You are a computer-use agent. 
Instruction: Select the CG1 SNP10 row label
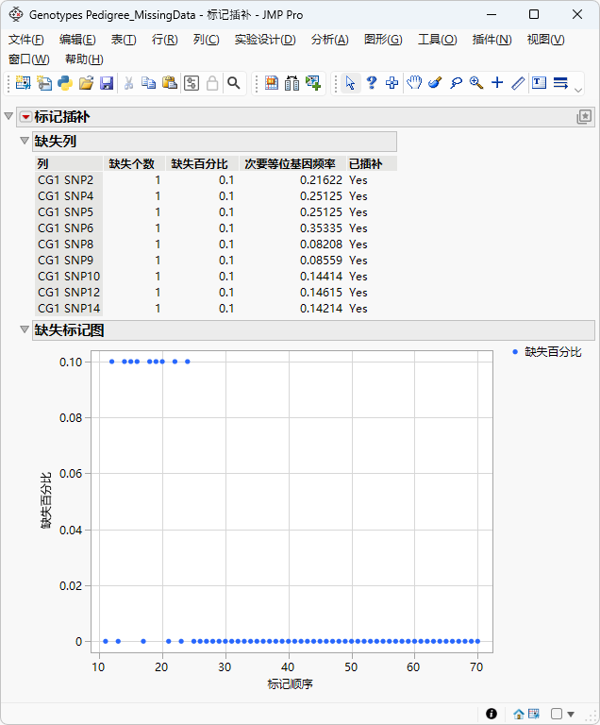pyautogui.click(x=69, y=276)
